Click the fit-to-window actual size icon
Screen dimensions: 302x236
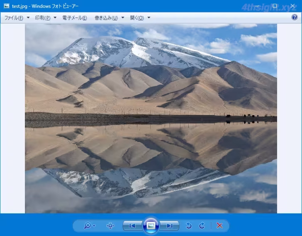[110, 225]
